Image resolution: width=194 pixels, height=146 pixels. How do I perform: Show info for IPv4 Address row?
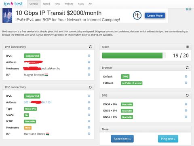[89, 62]
